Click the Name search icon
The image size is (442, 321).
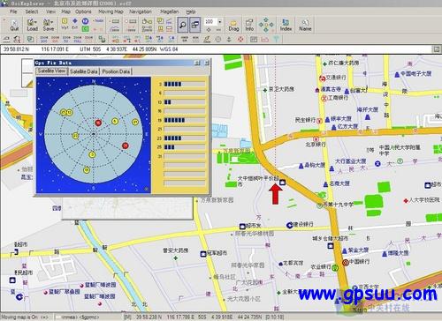coord(305,26)
